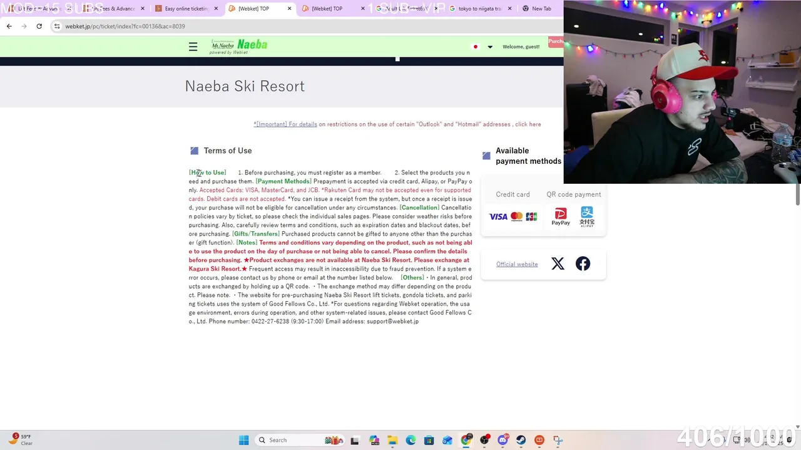
Task: Switch to Easy online ticketing tab
Action: pos(186,9)
